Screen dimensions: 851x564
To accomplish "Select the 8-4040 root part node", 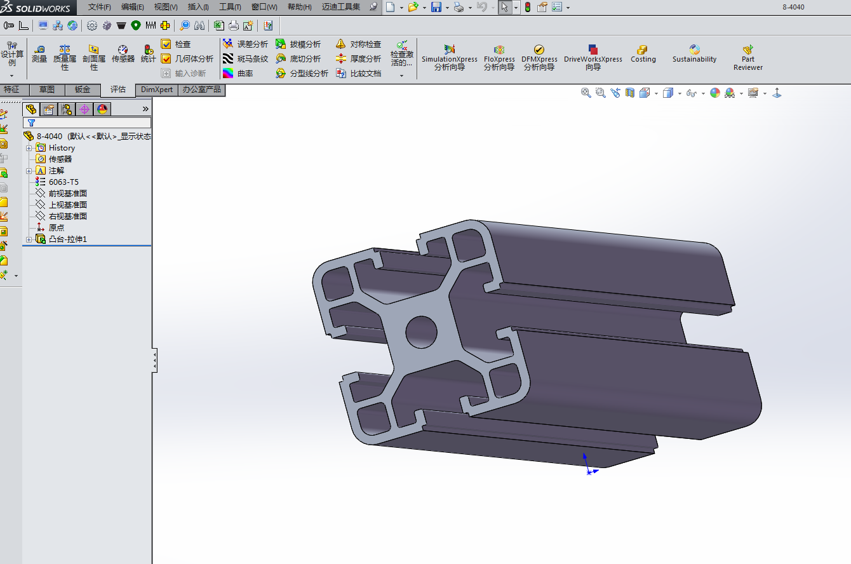I will (87, 136).
